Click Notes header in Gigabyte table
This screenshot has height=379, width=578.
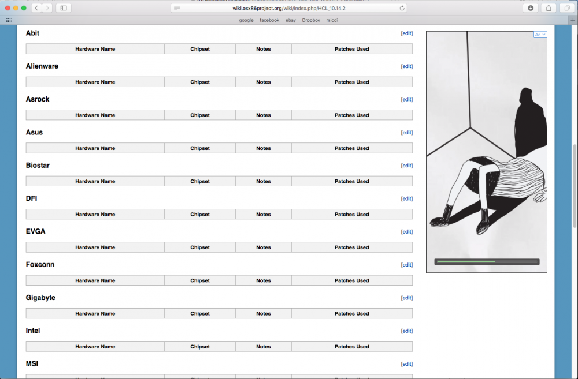263,313
